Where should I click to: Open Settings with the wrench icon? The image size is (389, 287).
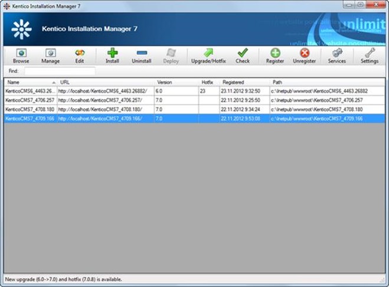pos(370,53)
